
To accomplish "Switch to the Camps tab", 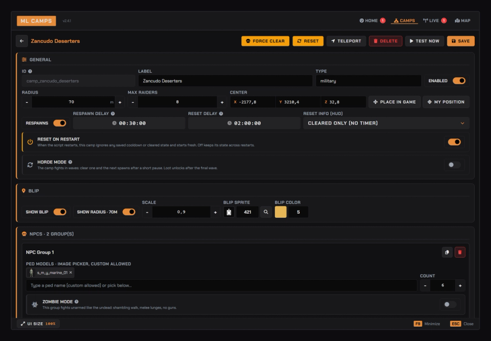I will pos(404,20).
